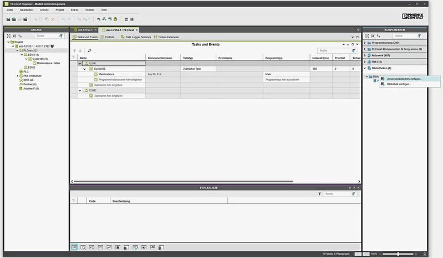Screen dimensions: 443x258
Task: Click the zoom slider in status bar
Action: pos(398,254)
